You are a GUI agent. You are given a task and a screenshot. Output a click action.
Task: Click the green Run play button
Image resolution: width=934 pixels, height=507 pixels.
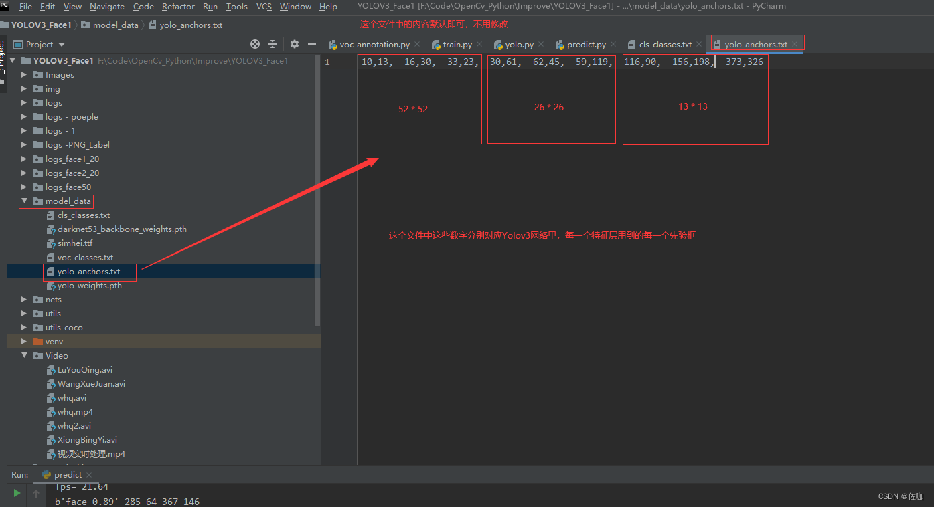pos(17,493)
